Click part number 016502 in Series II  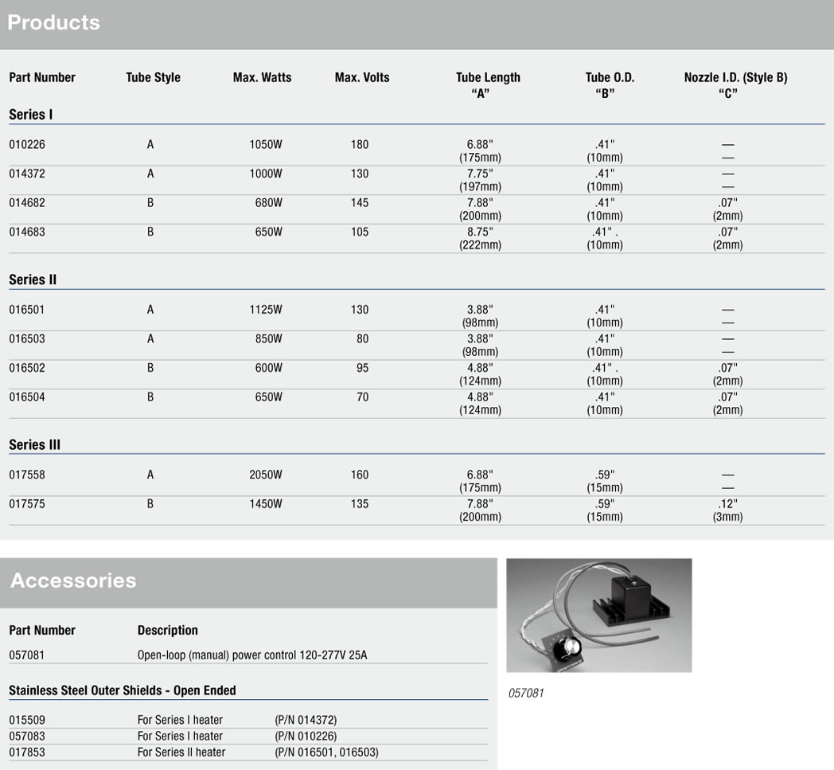click(27, 368)
